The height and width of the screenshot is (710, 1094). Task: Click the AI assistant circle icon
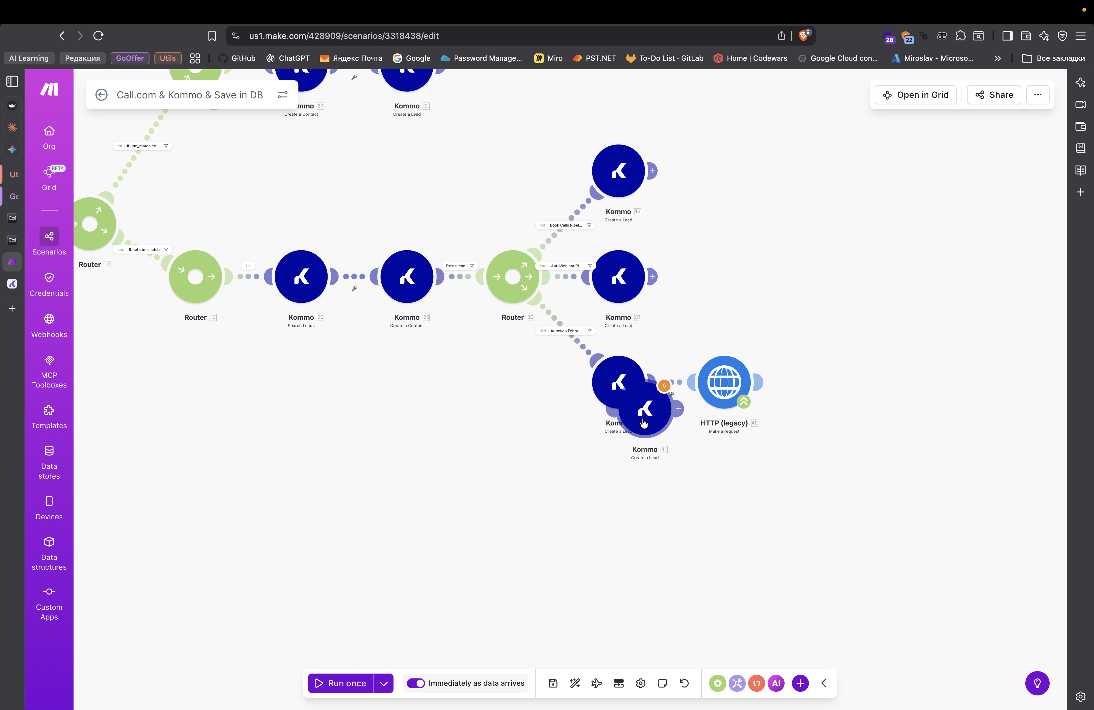point(776,683)
